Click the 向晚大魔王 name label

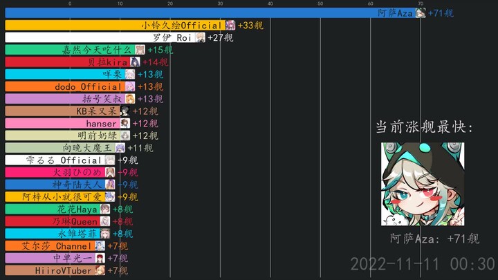tap(87, 148)
